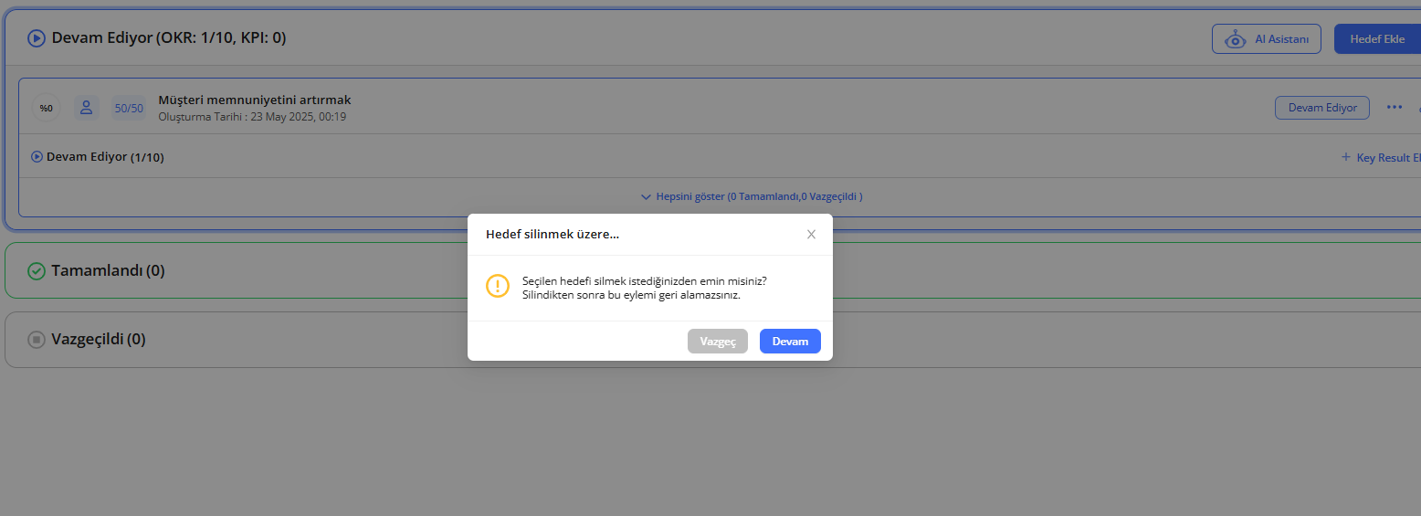The height and width of the screenshot is (516, 1421).
Task: Click the play icon beside Devam Ediyor OKR header
Action: pos(37,38)
